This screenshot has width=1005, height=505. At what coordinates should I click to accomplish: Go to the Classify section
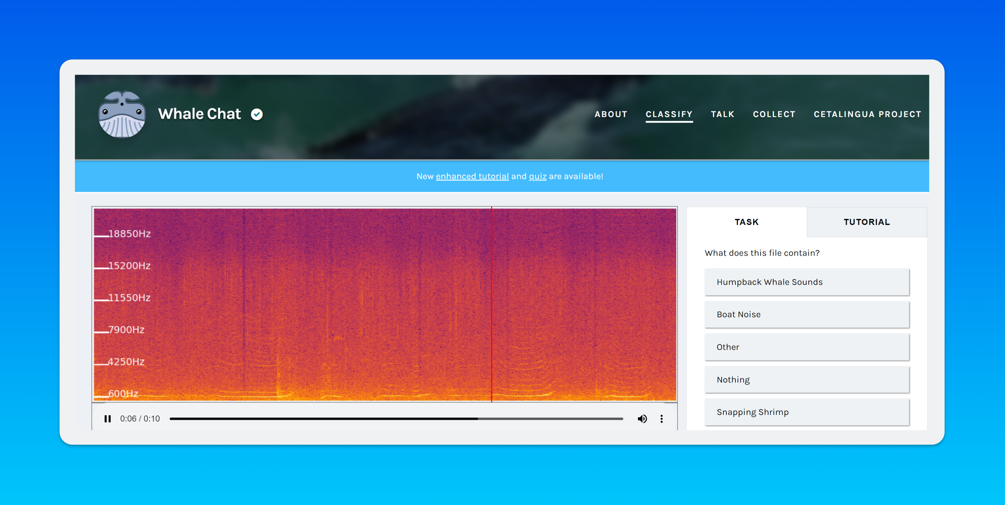pos(669,114)
